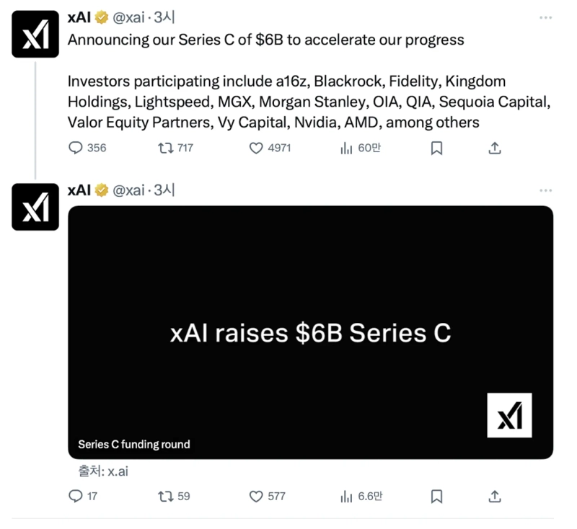Click the @xai handle on first tweet
The image size is (577, 529).
(x=130, y=18)
